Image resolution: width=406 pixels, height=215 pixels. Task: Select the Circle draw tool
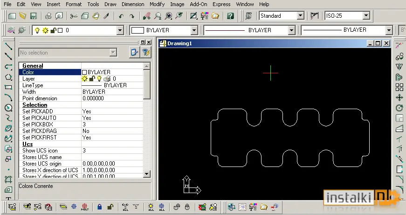click(8, 108)
